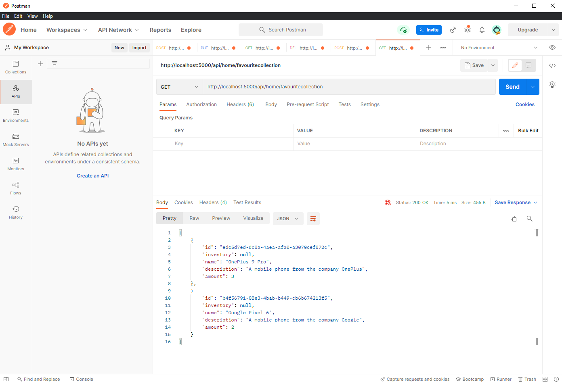Copy the response body to clipboard
This screenshot has height=384, width=562.
(x=514, y=219)
